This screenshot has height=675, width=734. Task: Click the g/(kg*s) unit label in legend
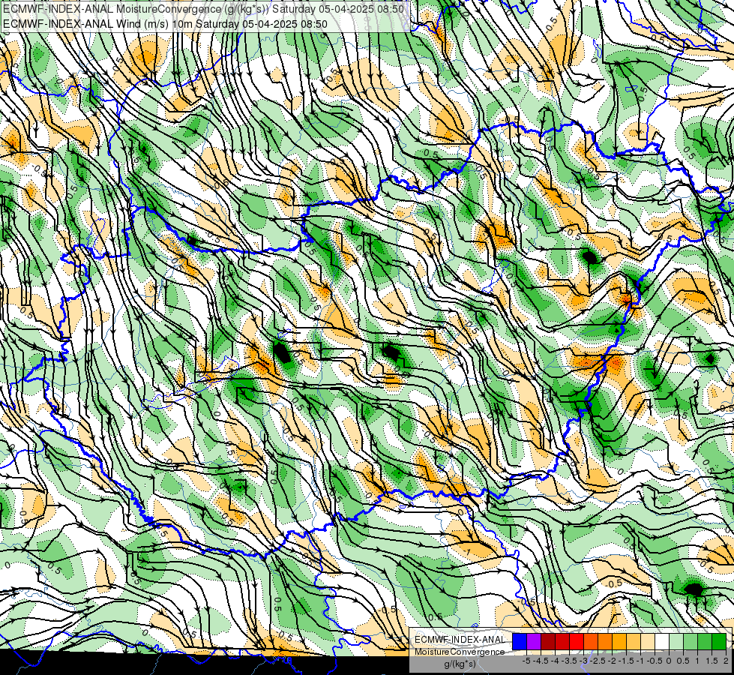click(x=460, y=664)
